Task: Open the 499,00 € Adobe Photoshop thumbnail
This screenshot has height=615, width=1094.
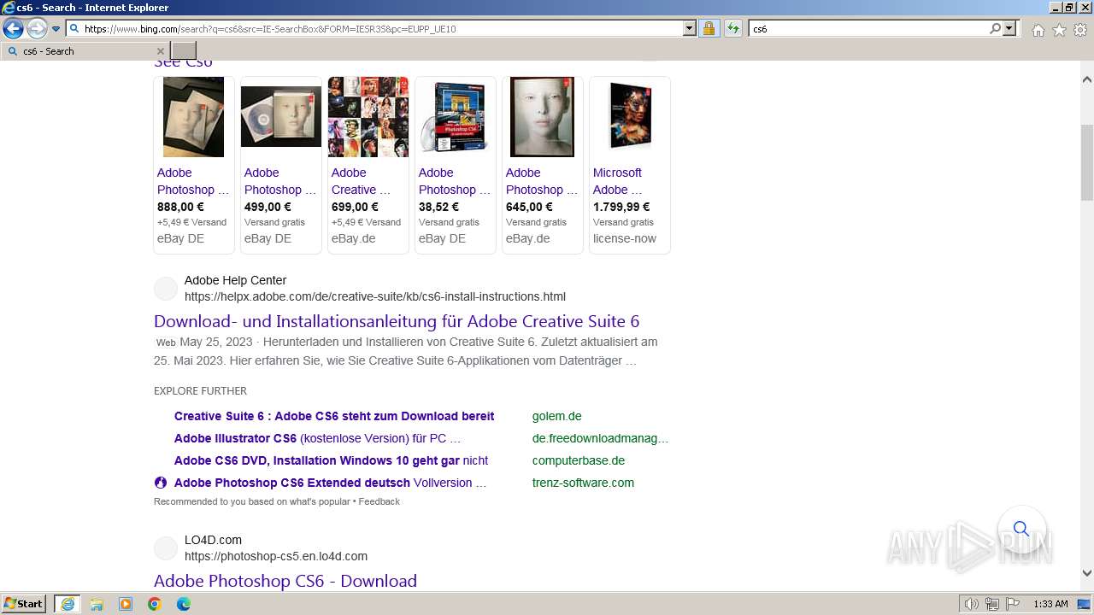Action: (281, 117)
